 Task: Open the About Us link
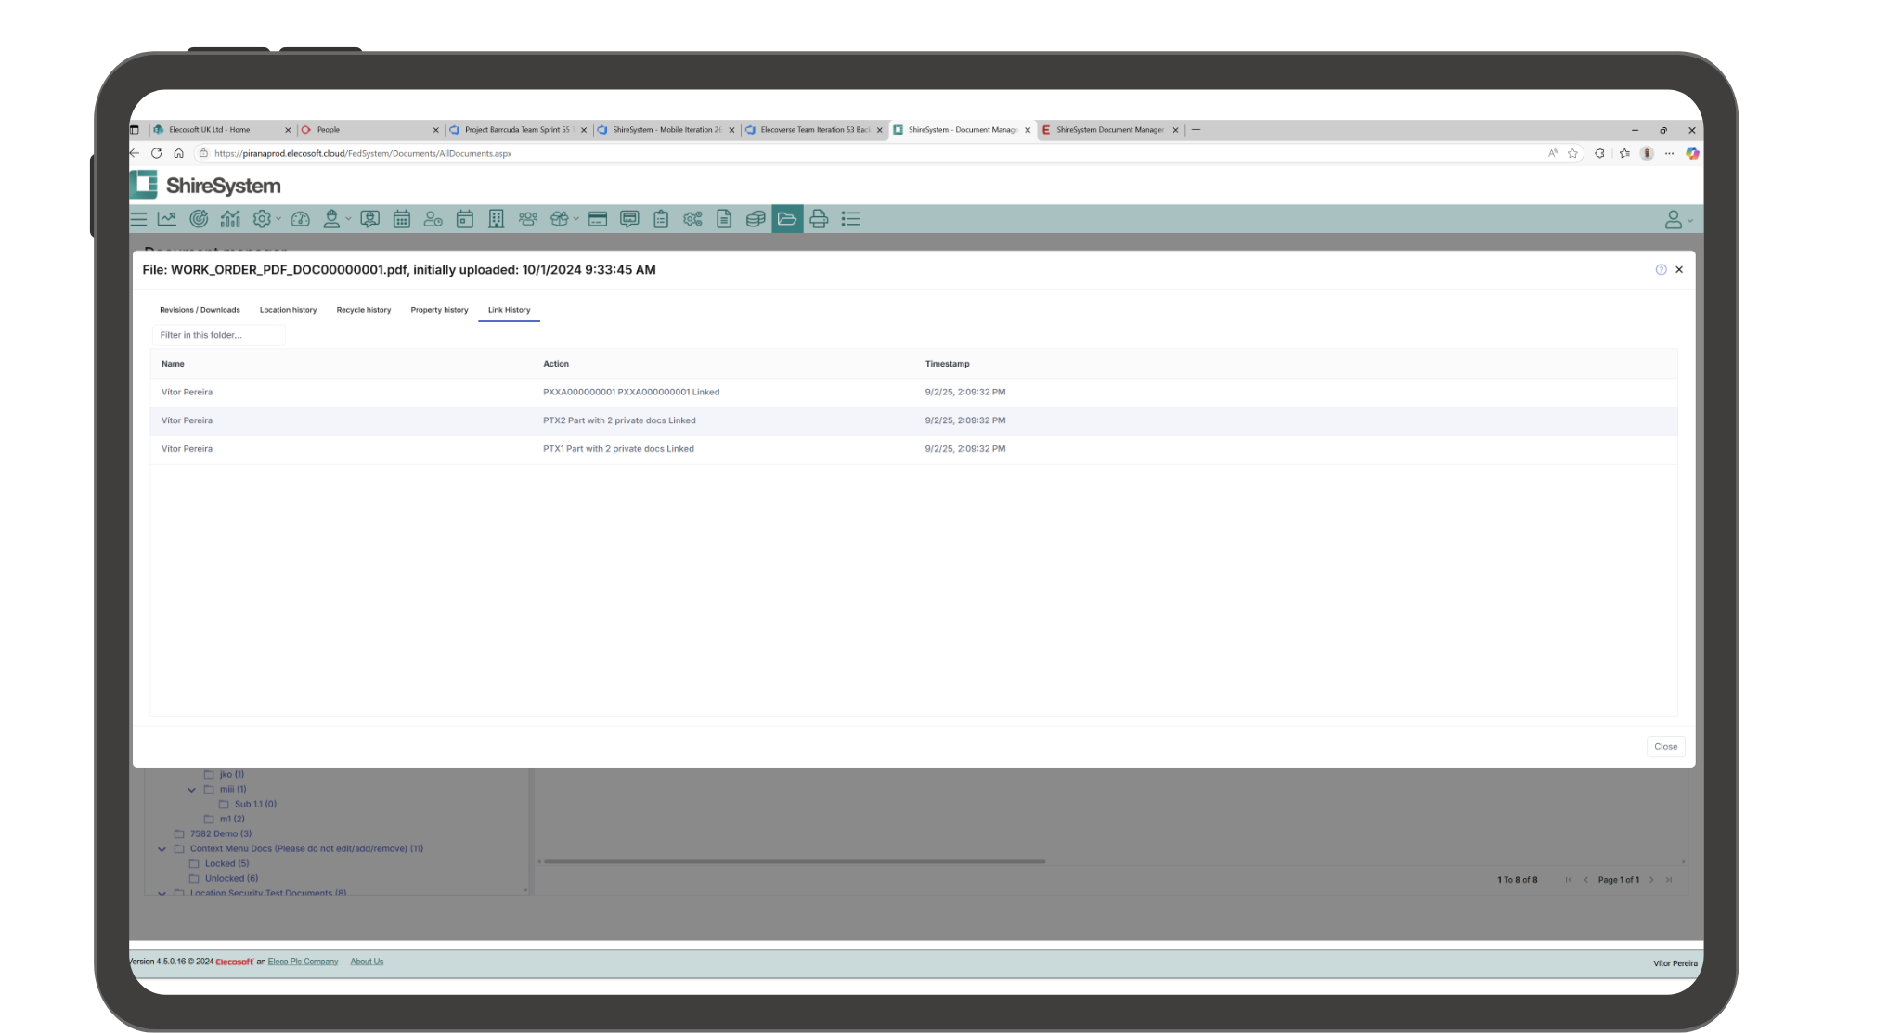pyautogui.click(x=367, y=962)
